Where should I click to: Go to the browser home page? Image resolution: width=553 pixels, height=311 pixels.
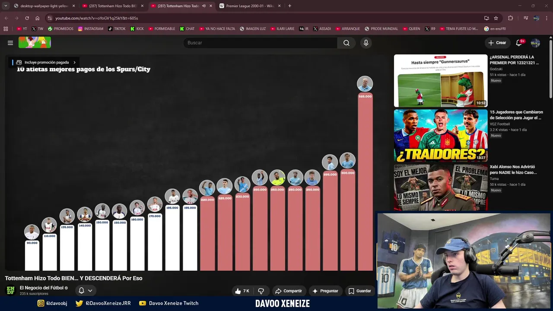pyautogui.click(x=37, y=18)
